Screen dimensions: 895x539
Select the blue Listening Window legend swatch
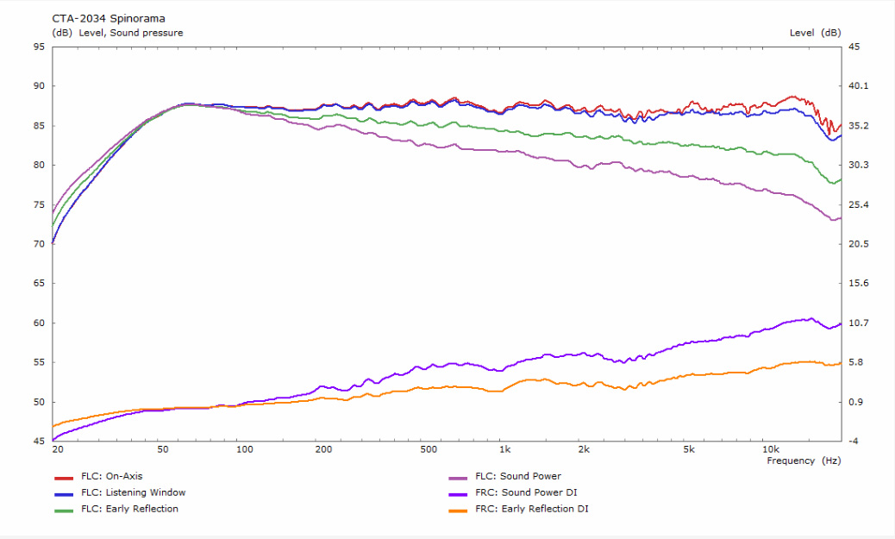point(64,493)
